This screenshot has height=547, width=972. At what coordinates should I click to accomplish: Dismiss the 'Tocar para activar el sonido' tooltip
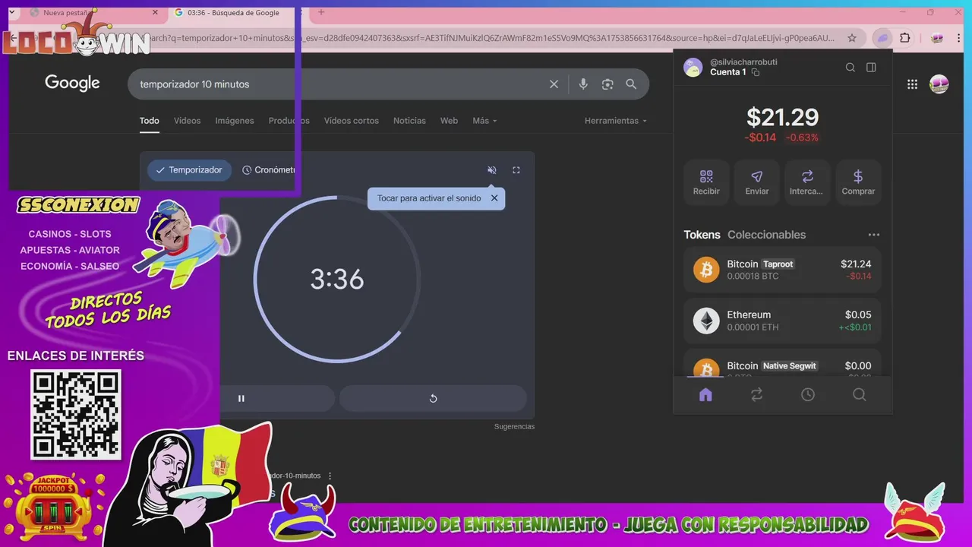(494, 198)
